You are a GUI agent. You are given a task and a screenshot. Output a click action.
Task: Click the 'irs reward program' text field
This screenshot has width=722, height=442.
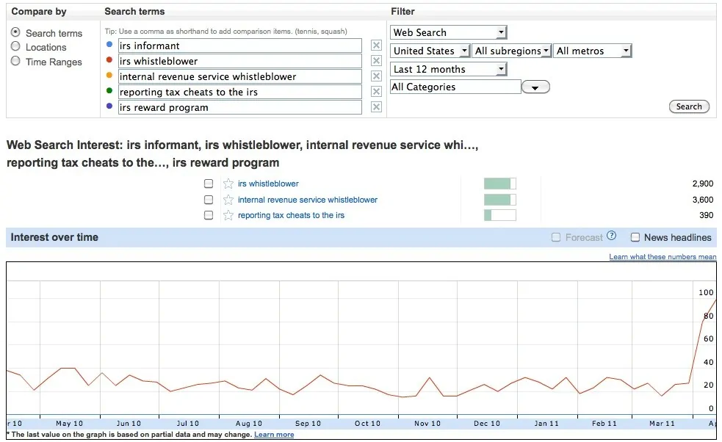click(x=240, y=107)
